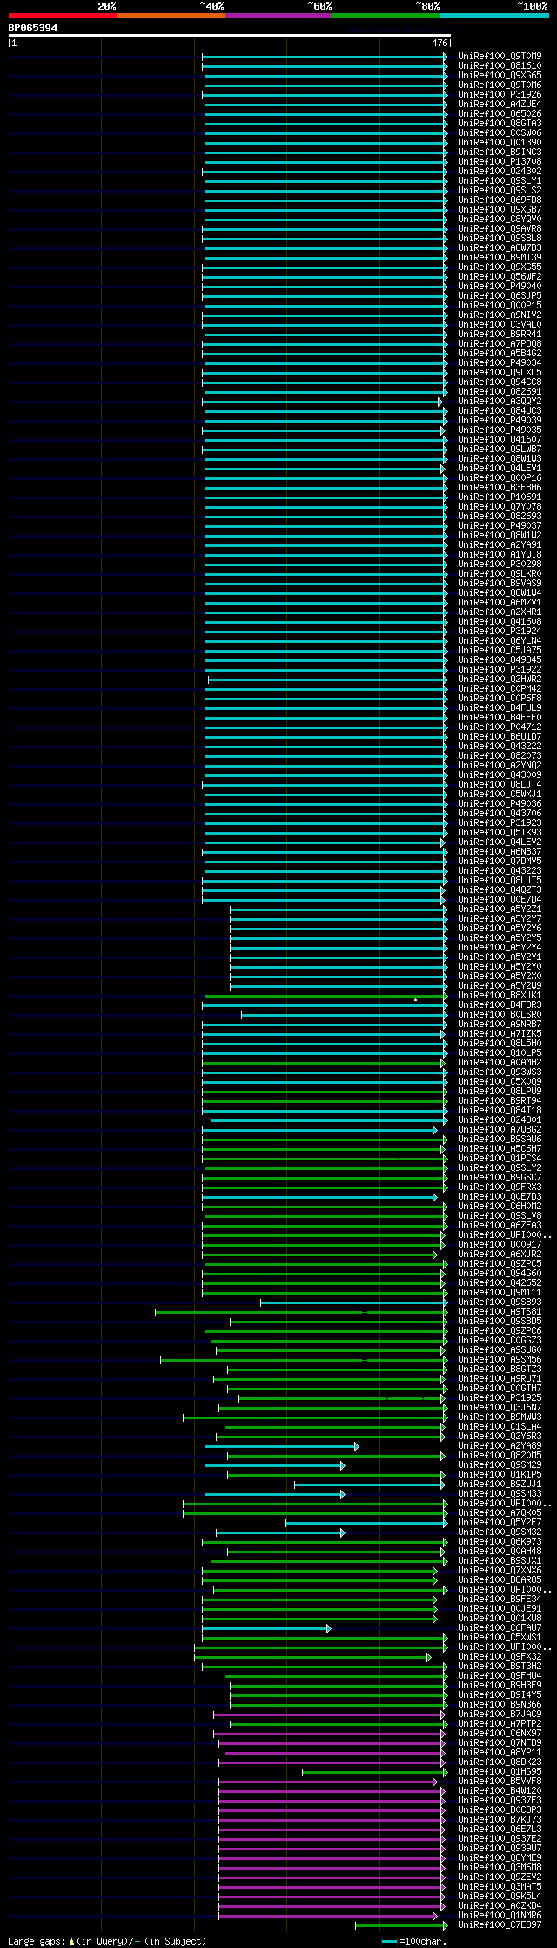Select hit label UniRef100_B8XJK1
557x1948 pixels.
click(500, 995)
